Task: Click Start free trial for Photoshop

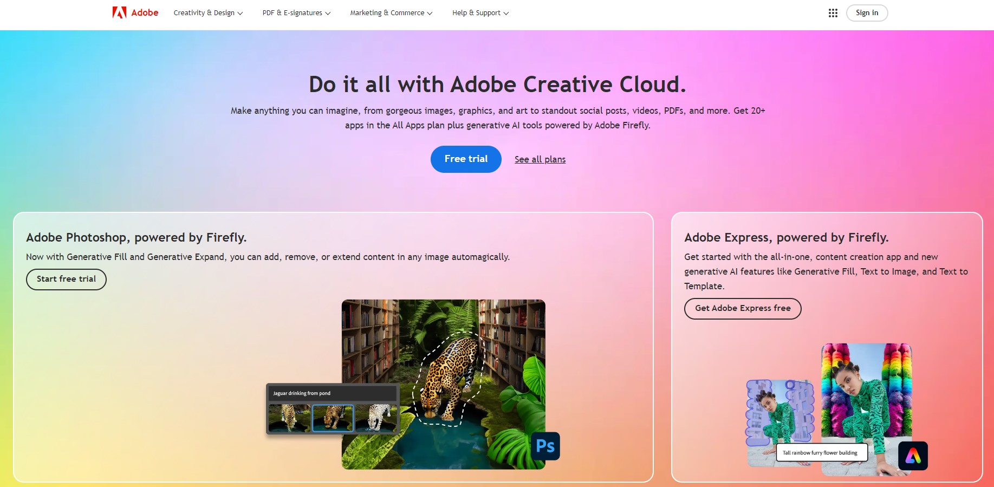Action: pyautogui.click(x=66, y=279)
